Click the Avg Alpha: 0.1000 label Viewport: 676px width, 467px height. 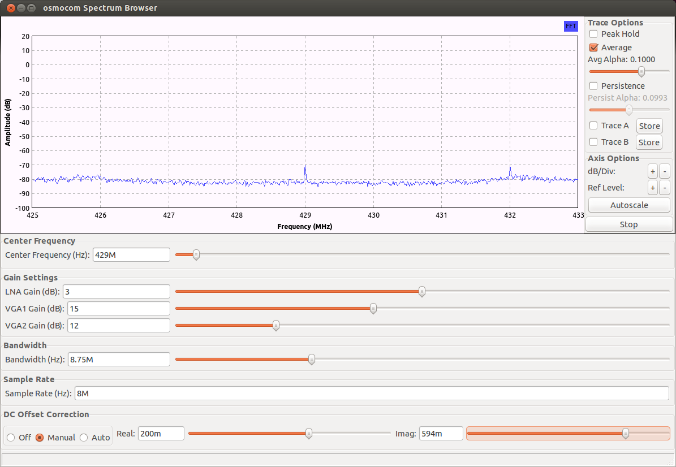pos(621,59)
